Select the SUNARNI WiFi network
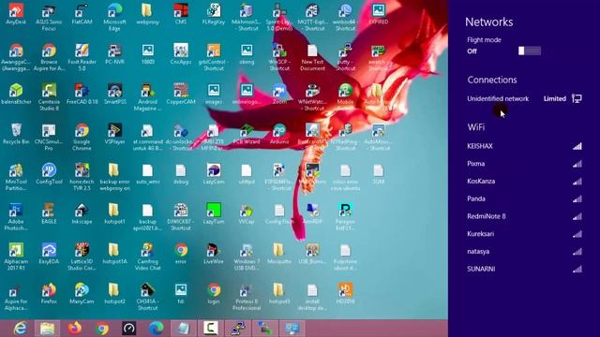 click(x=524, y=269)
